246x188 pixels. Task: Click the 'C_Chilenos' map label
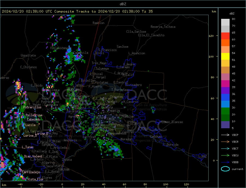[28, 67]
